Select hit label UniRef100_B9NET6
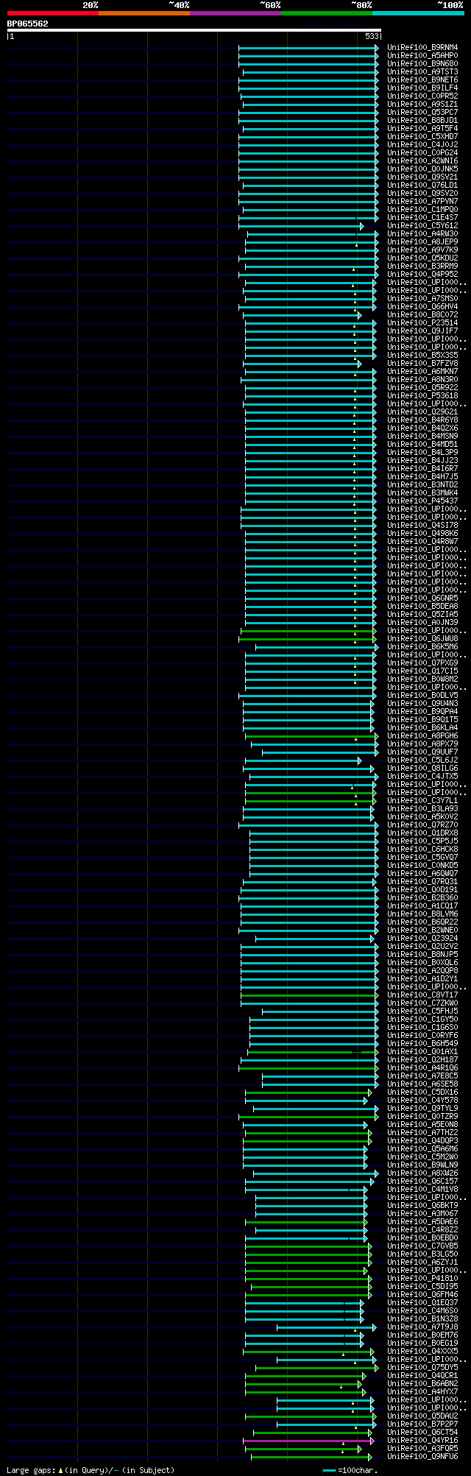This screenshot has height=1476, width=471. coord(422,80)
